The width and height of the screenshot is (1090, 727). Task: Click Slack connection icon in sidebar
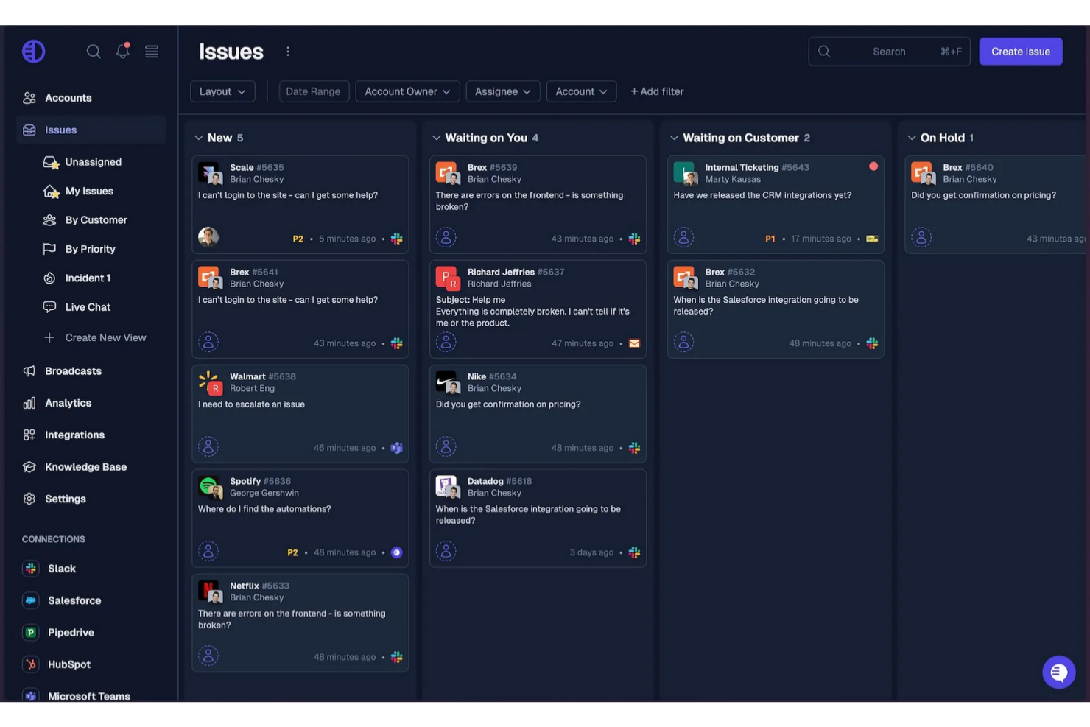(31, 569)
